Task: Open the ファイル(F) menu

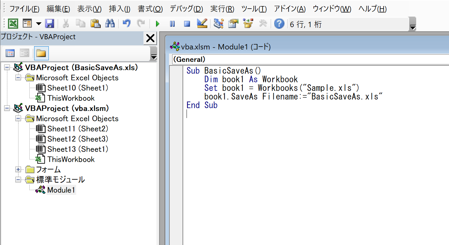Action: pos(24,9)
